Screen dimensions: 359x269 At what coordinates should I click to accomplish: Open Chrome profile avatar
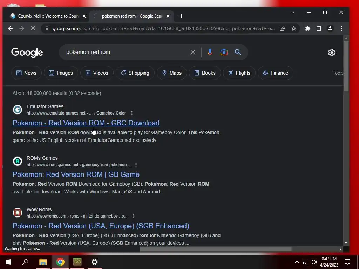[x=330, y=28]
